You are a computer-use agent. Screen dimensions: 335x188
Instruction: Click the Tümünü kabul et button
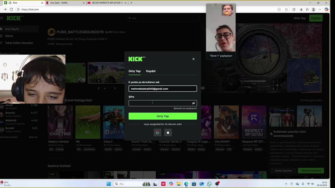[311, 171]
